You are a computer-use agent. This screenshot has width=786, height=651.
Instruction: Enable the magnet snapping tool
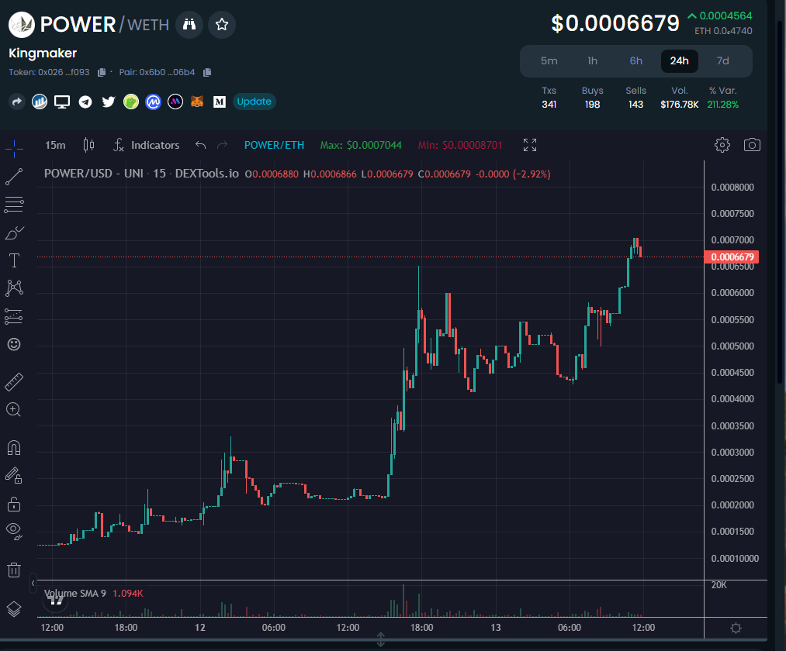click(13, 447)
